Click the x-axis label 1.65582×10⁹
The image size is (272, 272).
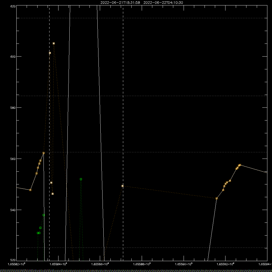pyautogui.click(x=17, y=264)
